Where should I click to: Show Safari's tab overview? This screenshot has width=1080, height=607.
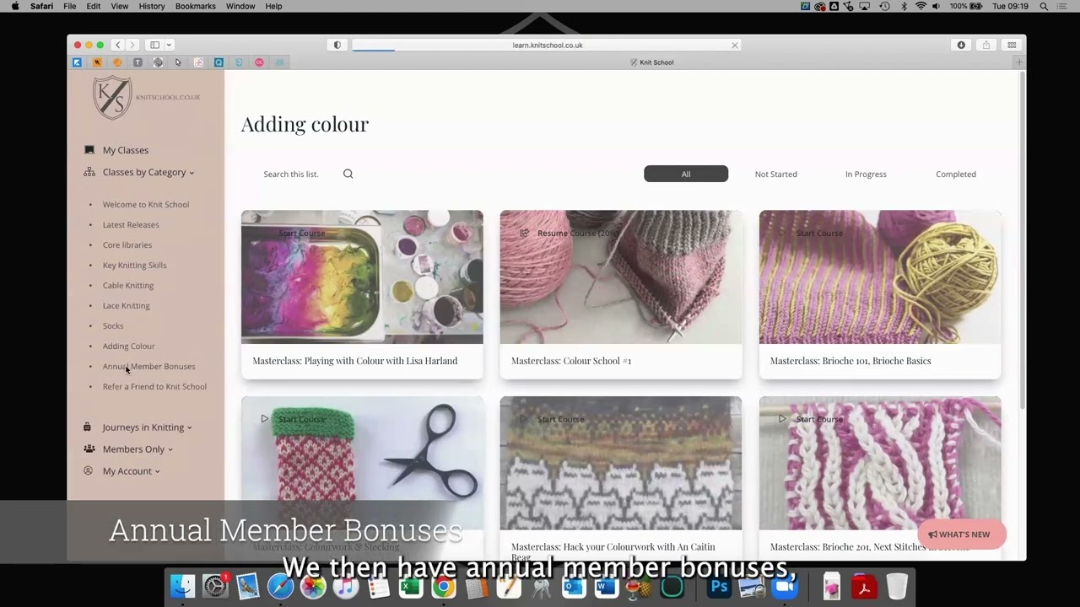click(x=1012, y=45)
